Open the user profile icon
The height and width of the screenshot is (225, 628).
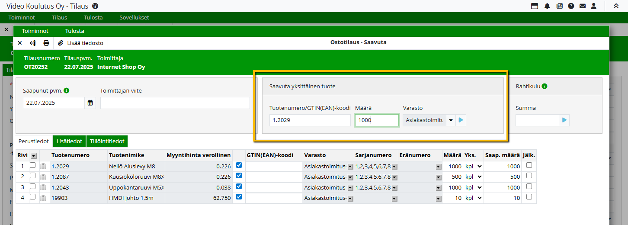click(594, 6)
